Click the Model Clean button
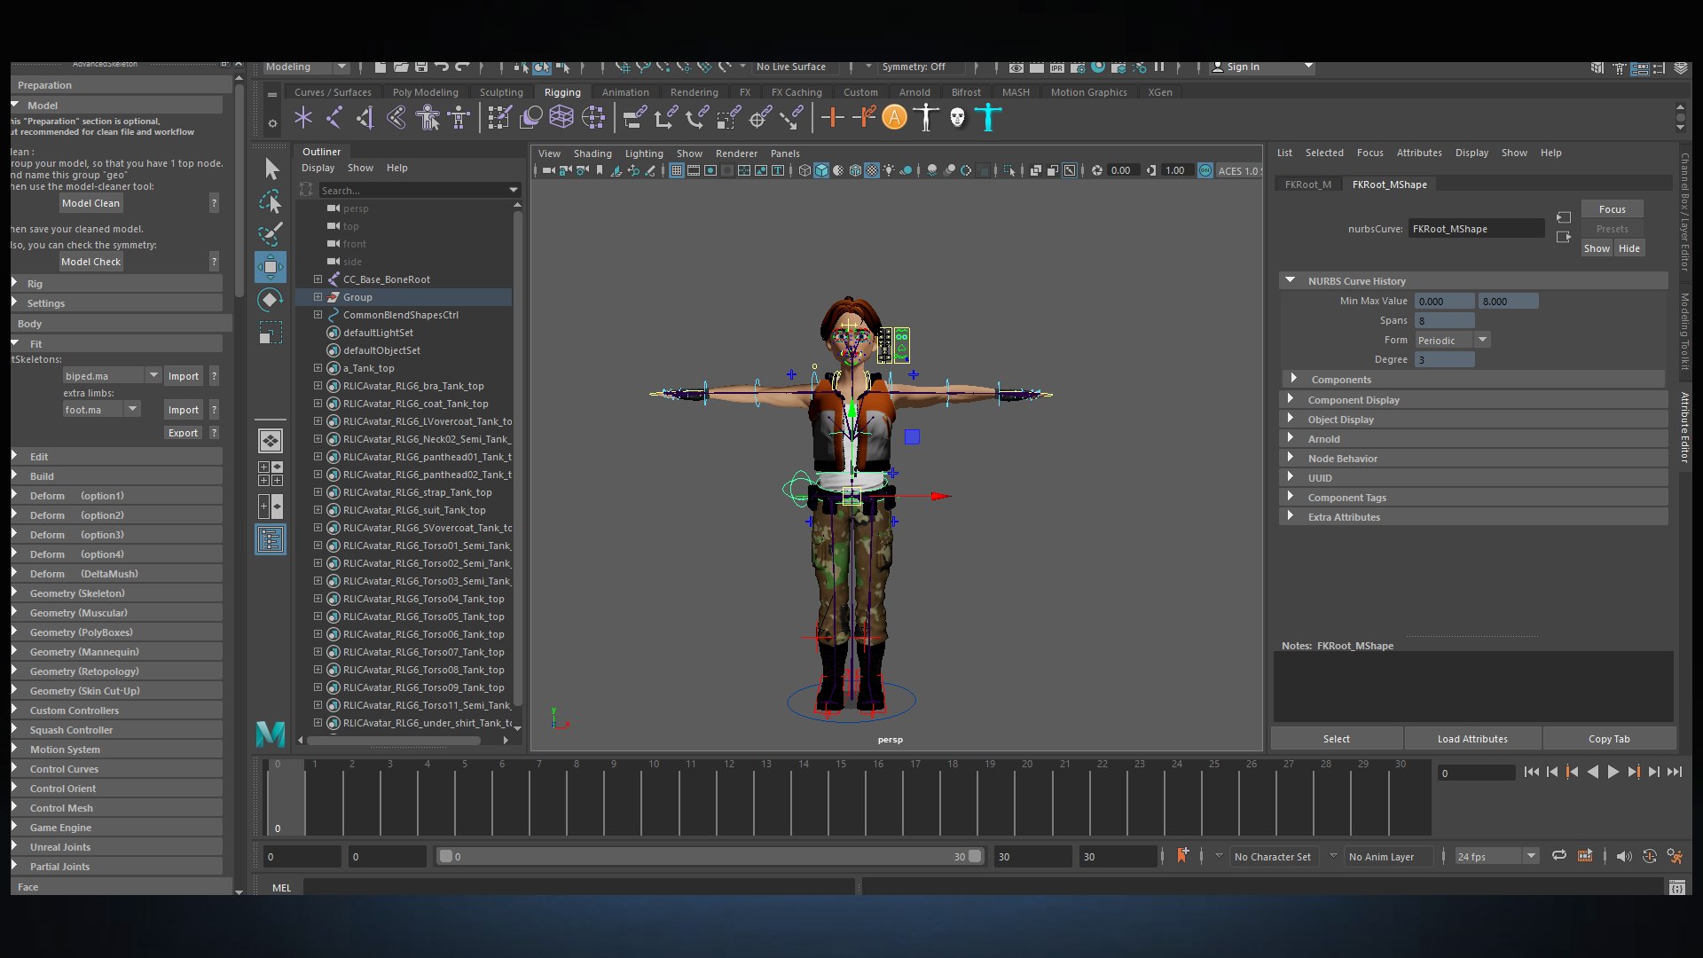Screen dimensions: 1703x958 90,203
